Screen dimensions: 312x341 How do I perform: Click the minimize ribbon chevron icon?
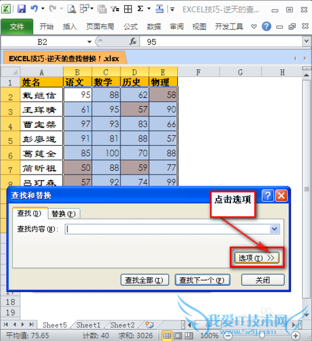(254, 27)
